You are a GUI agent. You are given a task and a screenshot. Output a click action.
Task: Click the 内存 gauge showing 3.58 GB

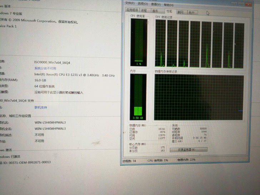tap(138, 97)
